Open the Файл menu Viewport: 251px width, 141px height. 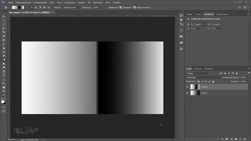click(x=11, y=3)
